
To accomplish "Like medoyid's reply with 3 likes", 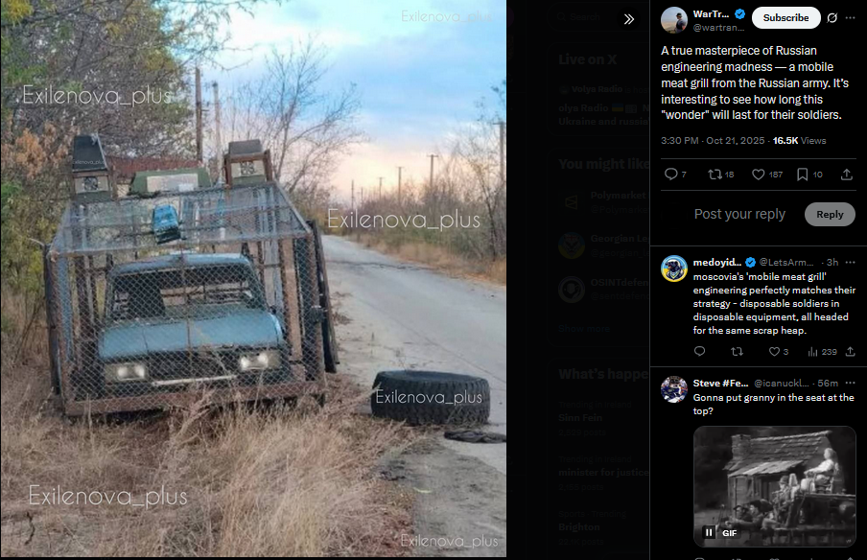I will 779,352.
